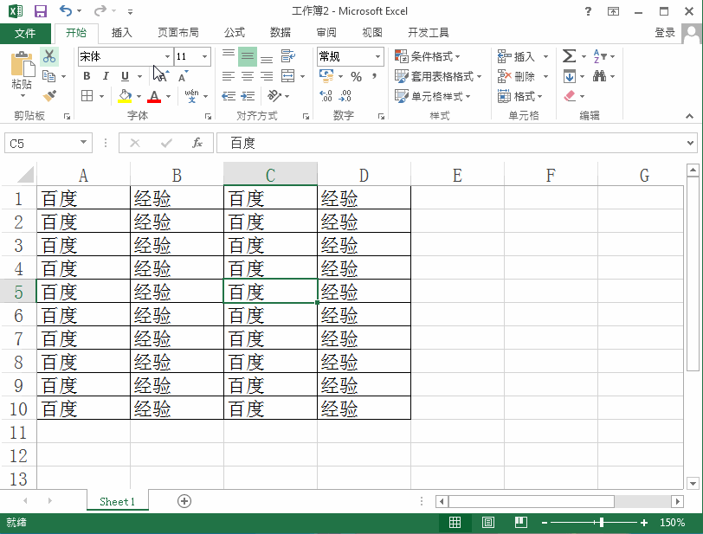Open the font size 11 dropdown
The width and height of the screenshot is (703, 534).
pos(204,56)
